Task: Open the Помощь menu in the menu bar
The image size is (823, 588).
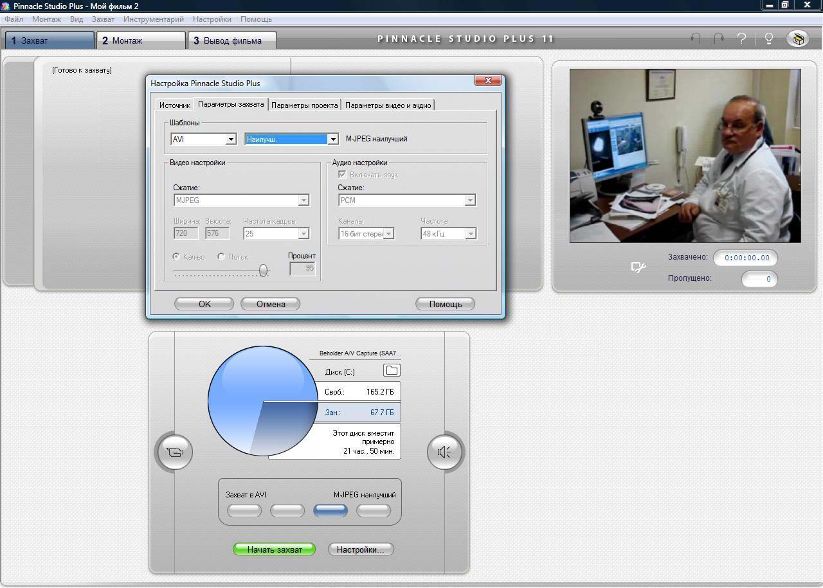Action: pos(256,19)
